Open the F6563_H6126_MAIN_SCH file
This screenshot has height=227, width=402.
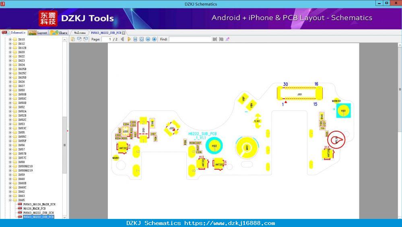(x=39, y=204)
